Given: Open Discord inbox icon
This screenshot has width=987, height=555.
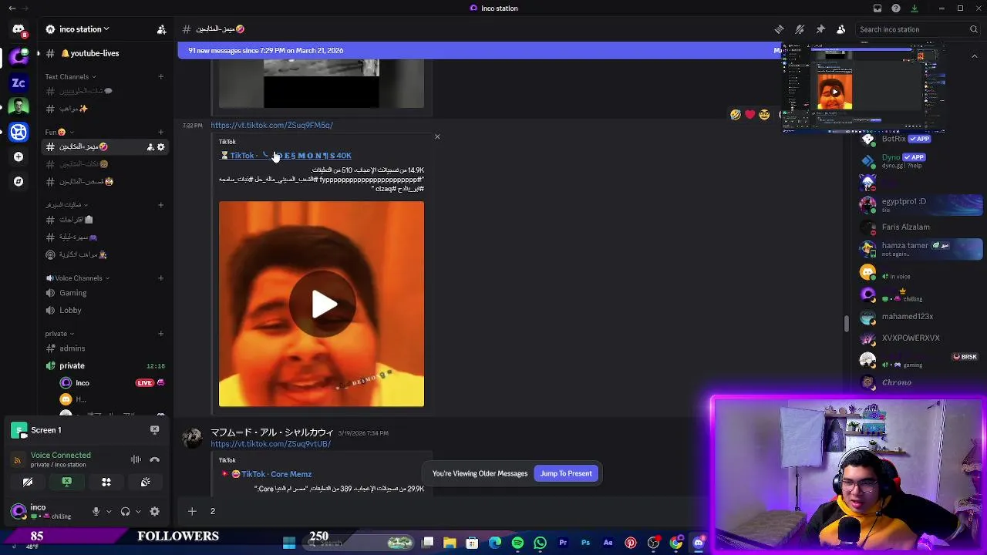Looking at the screenshot, I should click(878, 8).
